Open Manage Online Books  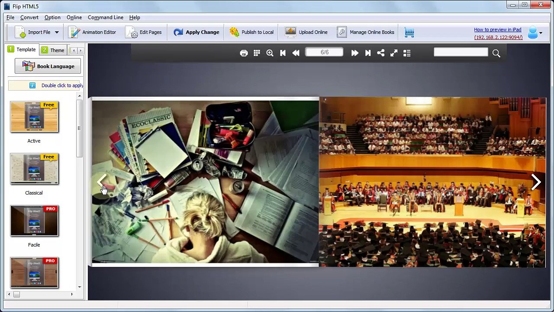point(366,32)
